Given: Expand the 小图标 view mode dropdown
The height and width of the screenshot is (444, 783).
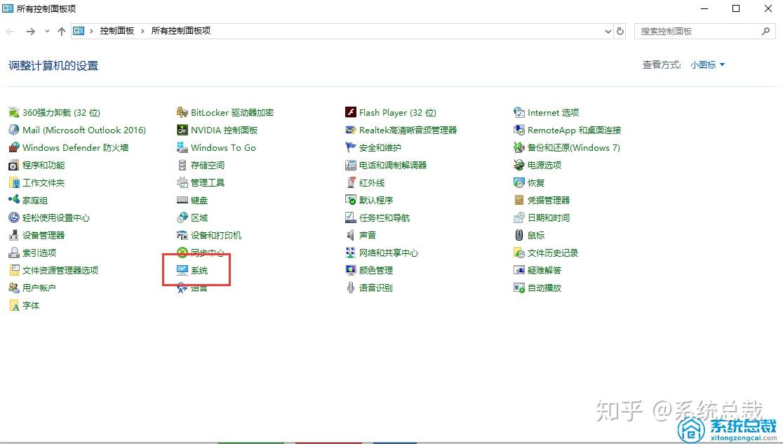Looking at the screenshot, I should [x=707, y=65].
